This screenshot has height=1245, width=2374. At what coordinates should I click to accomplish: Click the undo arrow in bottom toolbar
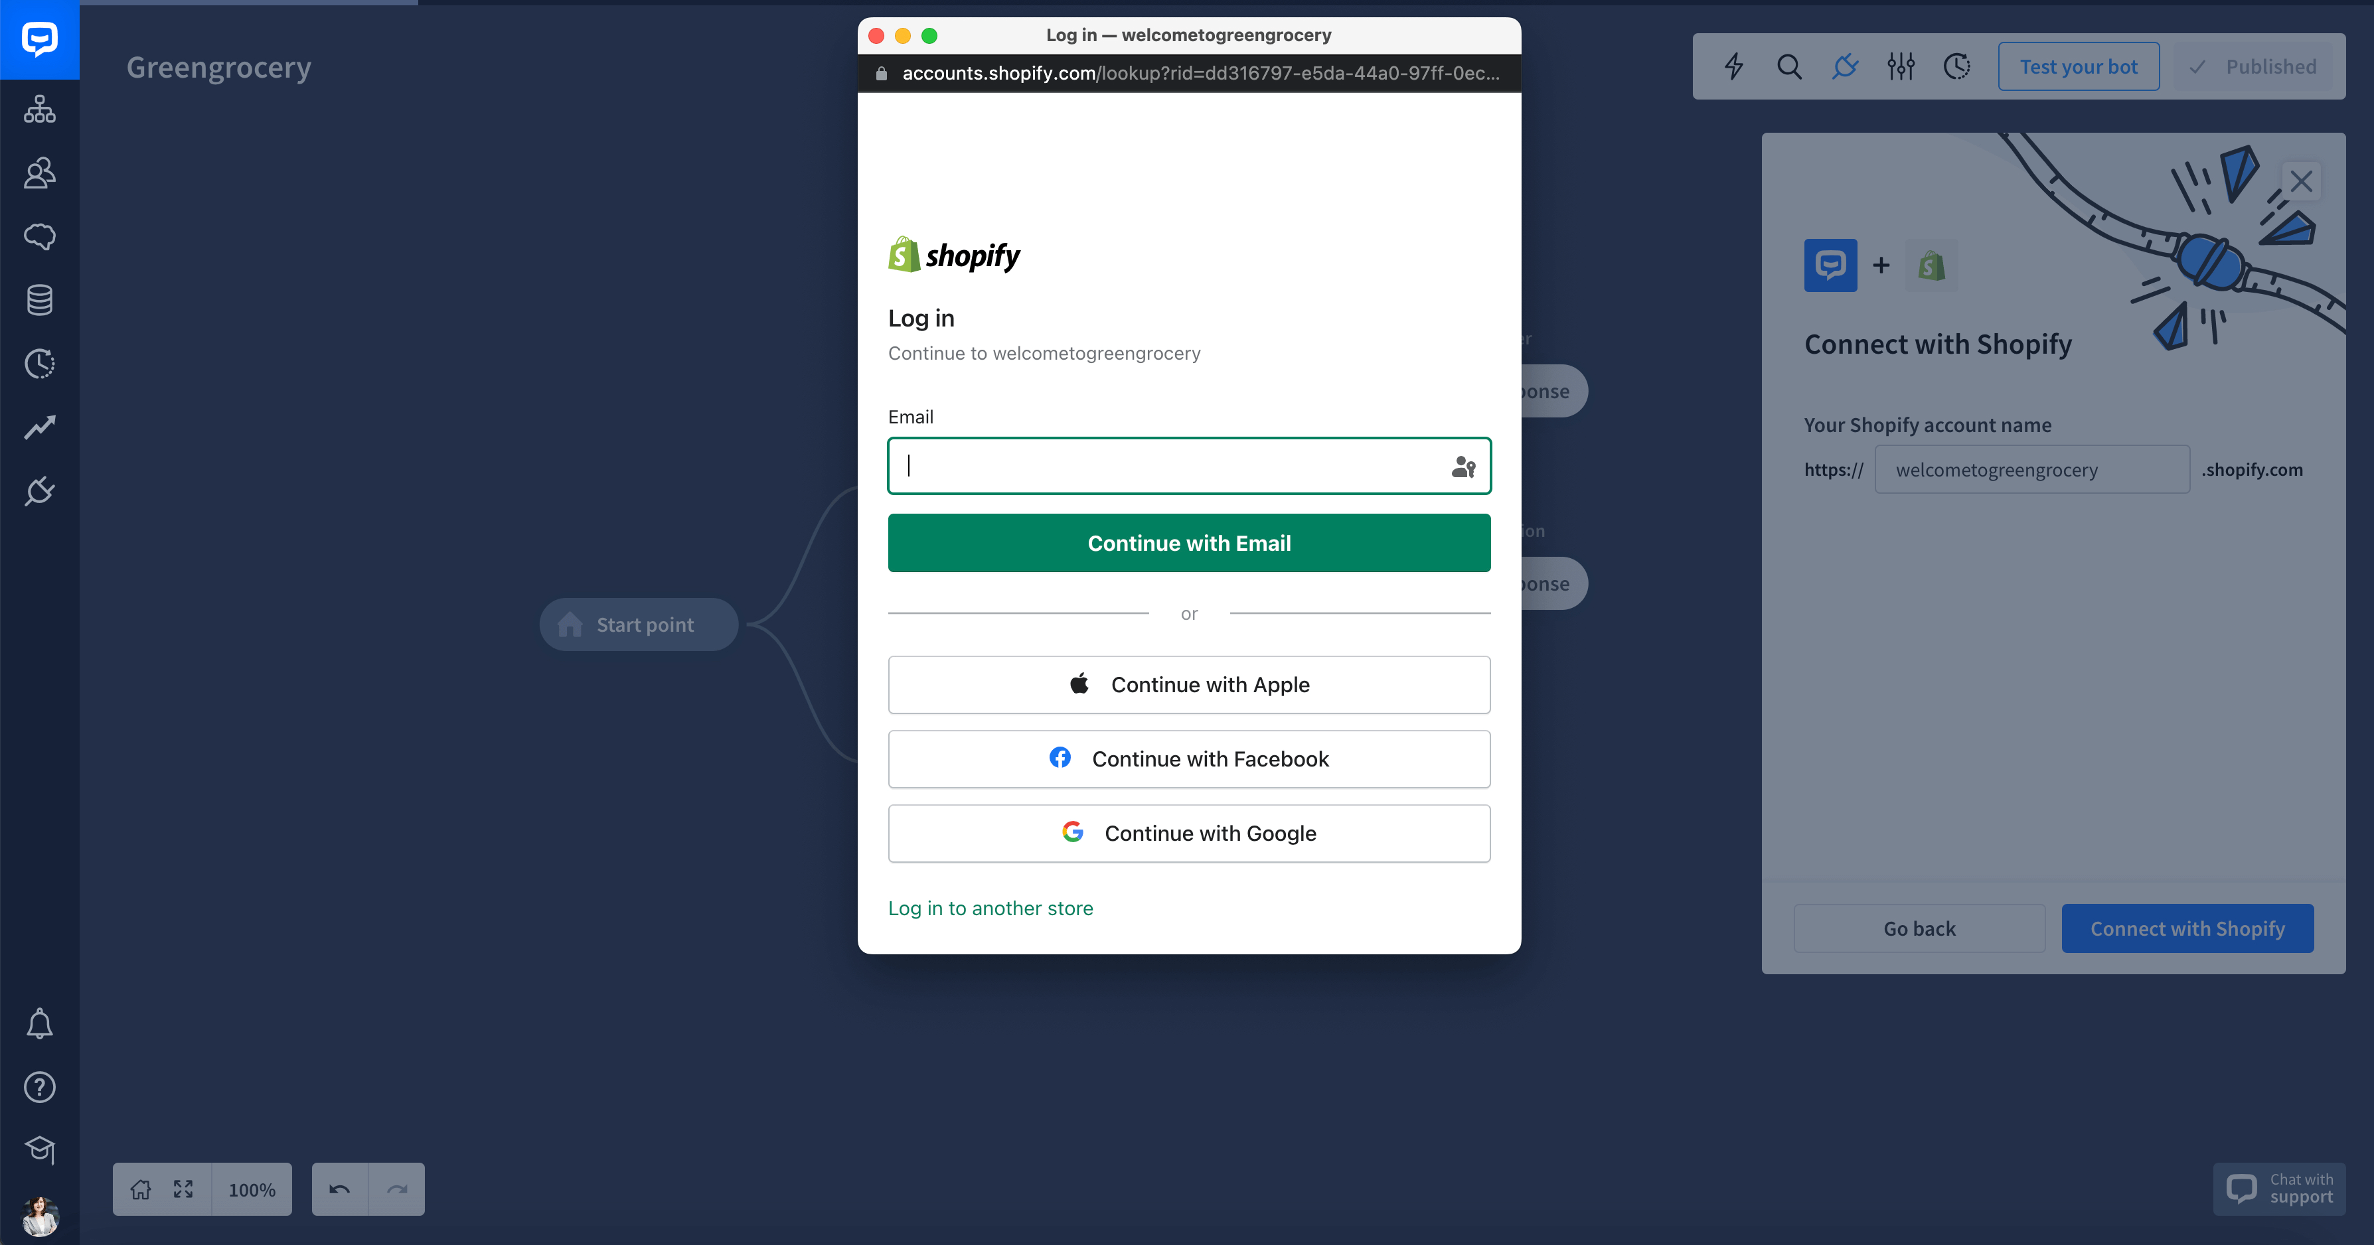tap(339, 1189)
